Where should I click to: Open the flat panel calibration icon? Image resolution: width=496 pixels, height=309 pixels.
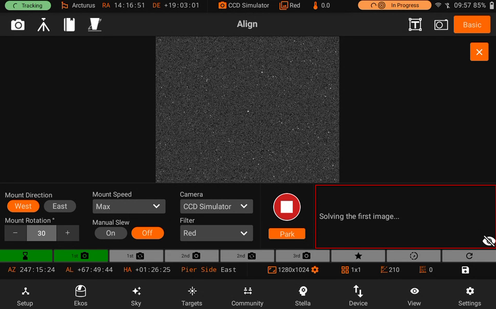[95, 25]
